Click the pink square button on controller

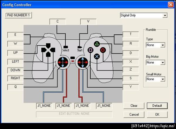coord(90,50)
